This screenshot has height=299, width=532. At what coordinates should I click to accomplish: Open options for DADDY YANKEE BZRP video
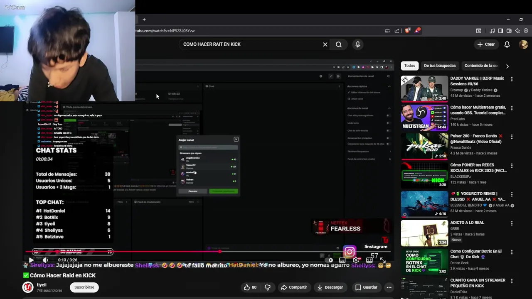(512, 79)
